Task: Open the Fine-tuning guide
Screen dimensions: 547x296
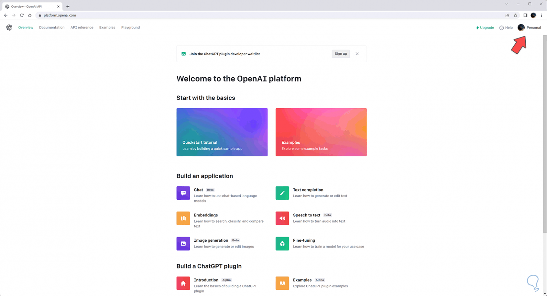Action: tap(304, 240)
